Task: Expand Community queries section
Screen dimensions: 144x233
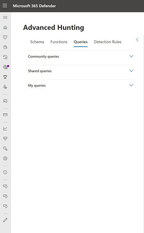Action: (81, 57)
